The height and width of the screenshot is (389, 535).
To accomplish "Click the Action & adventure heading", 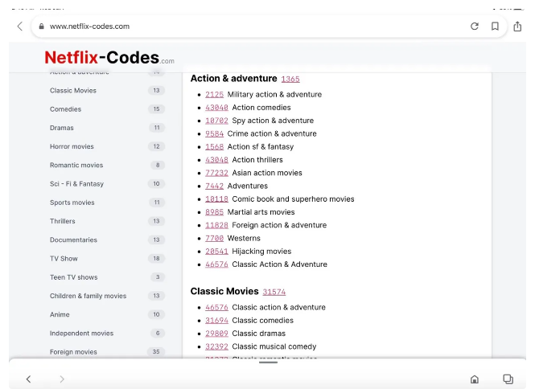I will (234, 79).
